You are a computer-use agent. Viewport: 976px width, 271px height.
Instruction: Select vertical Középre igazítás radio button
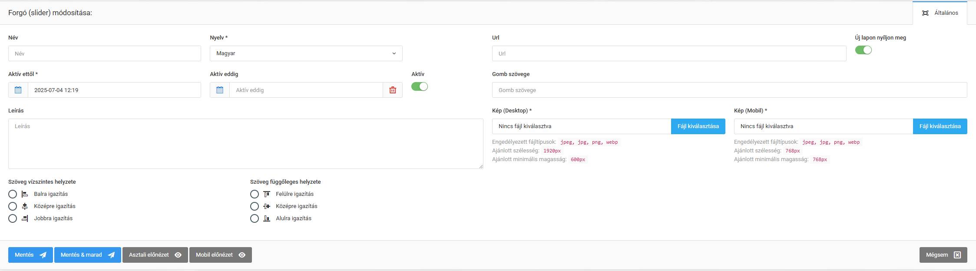[255, 206]
